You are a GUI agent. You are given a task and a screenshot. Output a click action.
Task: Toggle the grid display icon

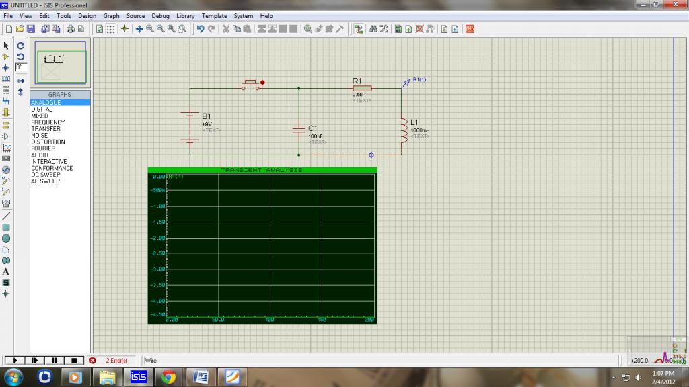(111, 29)
